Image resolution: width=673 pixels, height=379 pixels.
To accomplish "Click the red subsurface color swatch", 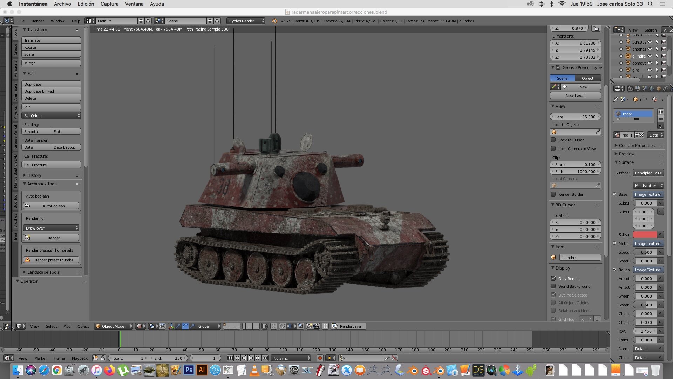I will click(x=645, y=234).
